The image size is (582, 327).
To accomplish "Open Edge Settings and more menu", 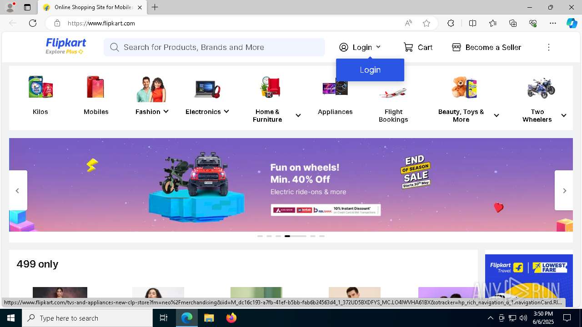I will (553, 23).
